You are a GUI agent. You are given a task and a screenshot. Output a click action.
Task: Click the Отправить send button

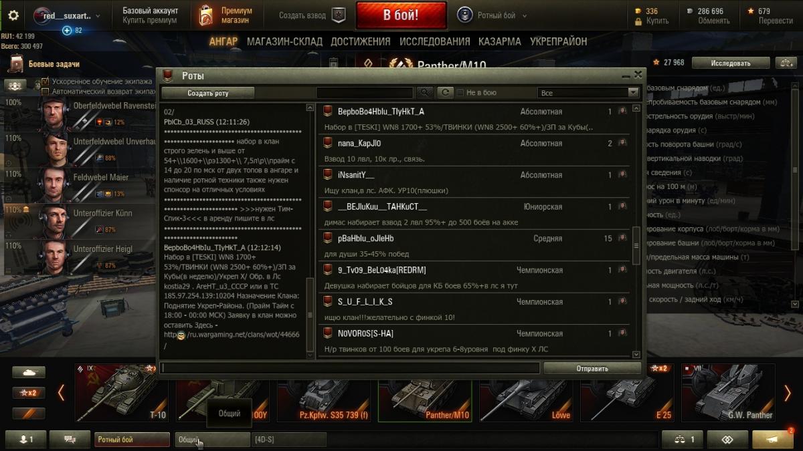click(592, 368)
